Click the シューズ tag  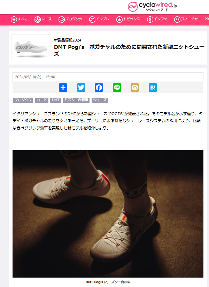(100, 100)
